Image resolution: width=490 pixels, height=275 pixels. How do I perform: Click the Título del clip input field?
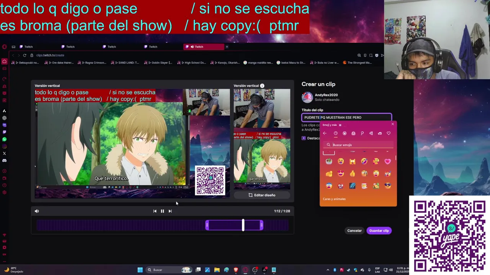346,117
